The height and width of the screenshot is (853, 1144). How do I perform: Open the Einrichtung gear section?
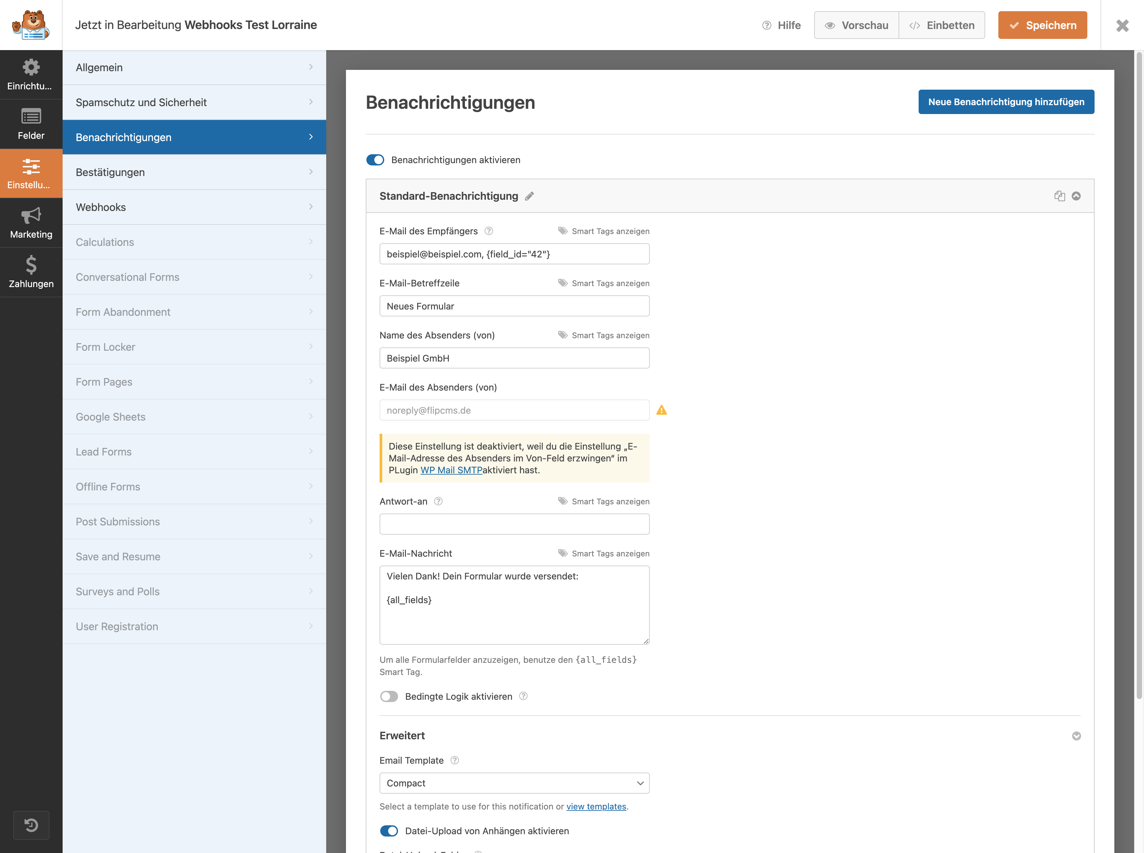tap(31, 75)
